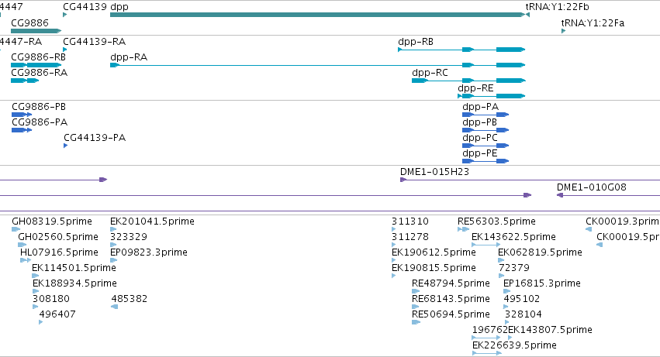
Task: Select the EK190612.5prime EST label
Action: click(x=434, y=252)
